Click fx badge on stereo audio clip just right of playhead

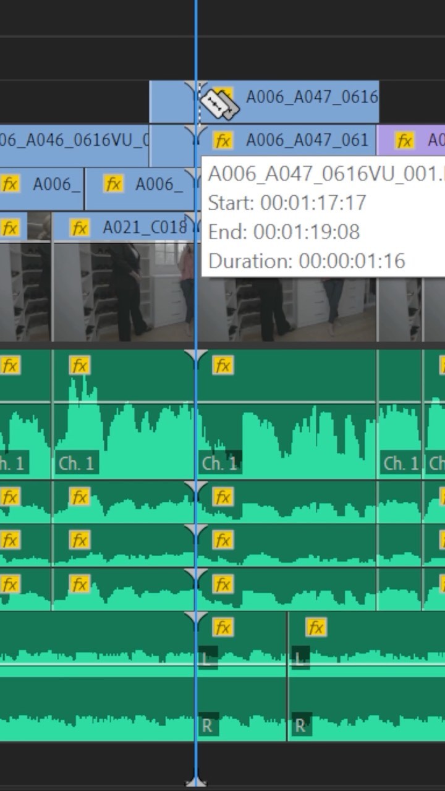[x=222, y=628]
